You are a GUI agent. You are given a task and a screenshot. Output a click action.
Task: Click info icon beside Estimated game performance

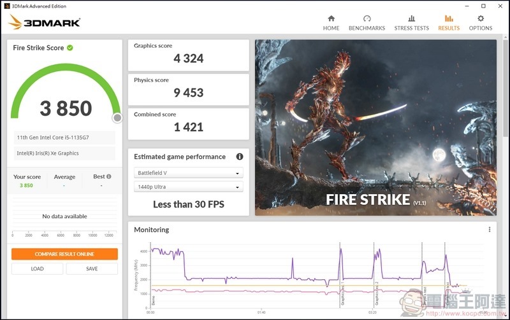pos(240,157)
